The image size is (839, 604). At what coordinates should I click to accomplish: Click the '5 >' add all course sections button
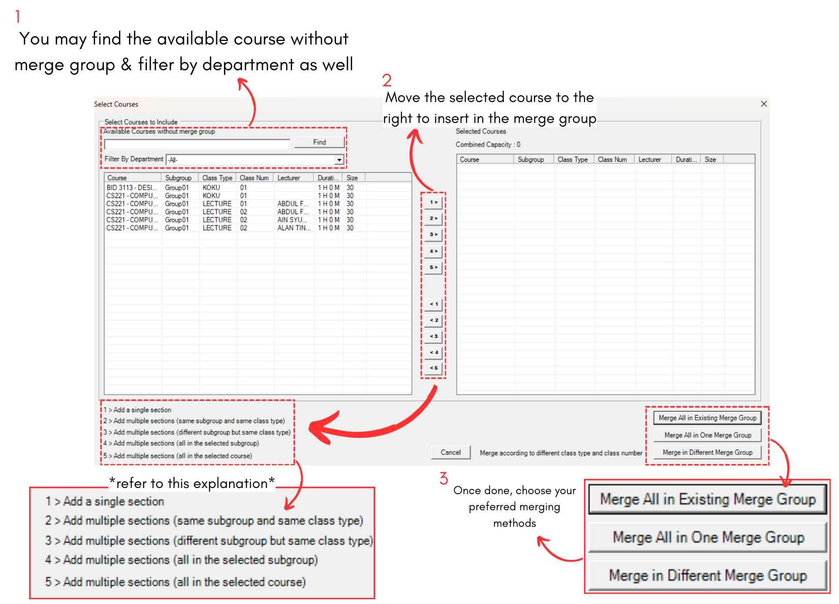(433, 267)
